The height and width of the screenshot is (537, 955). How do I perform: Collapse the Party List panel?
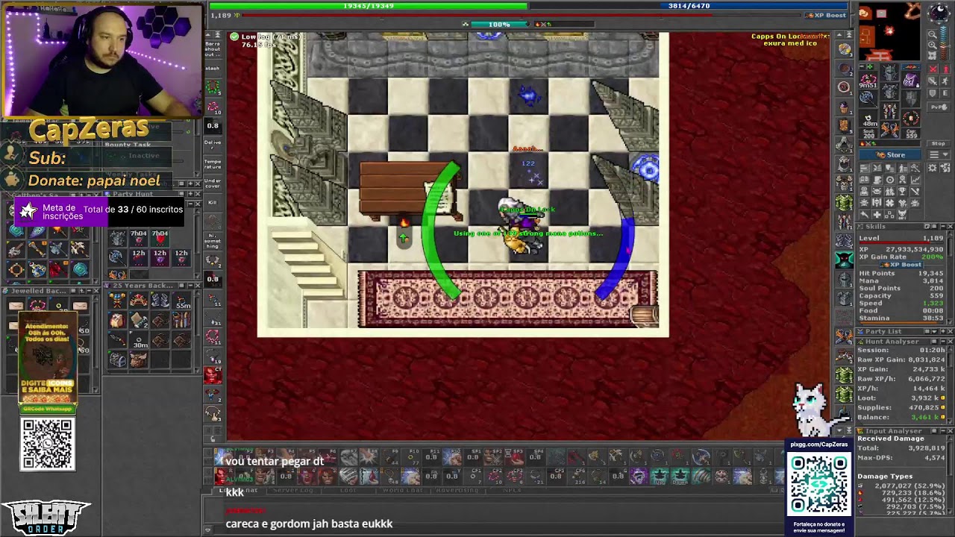[x=942, y=331]
